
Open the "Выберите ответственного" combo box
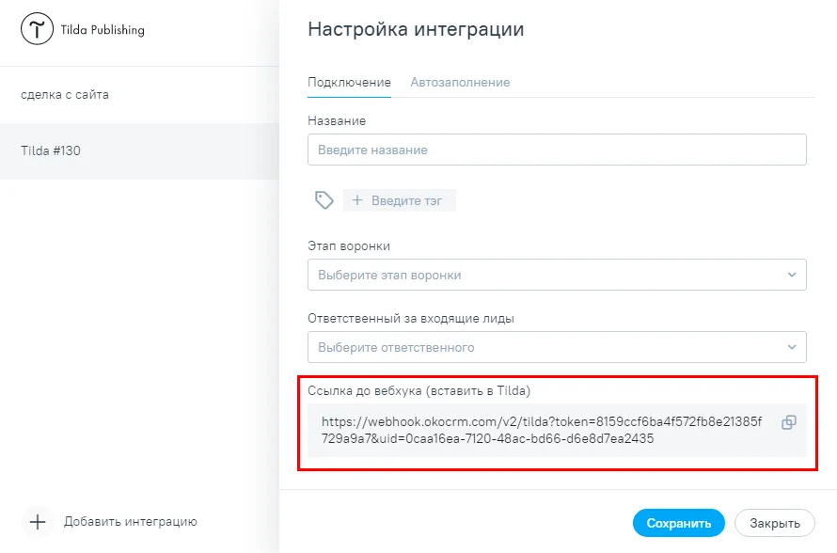[557, 347]
